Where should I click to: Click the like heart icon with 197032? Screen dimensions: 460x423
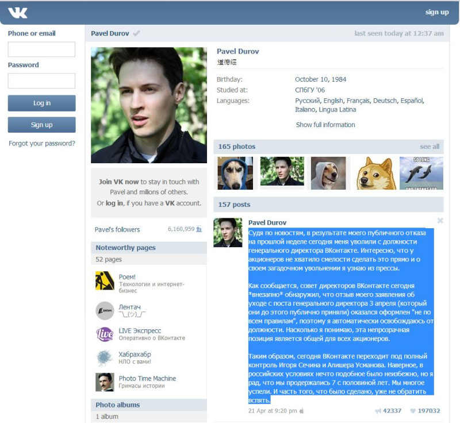(413, 411)
